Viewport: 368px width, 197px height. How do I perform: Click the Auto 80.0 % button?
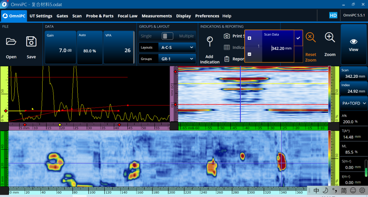[x=90, y=48]
